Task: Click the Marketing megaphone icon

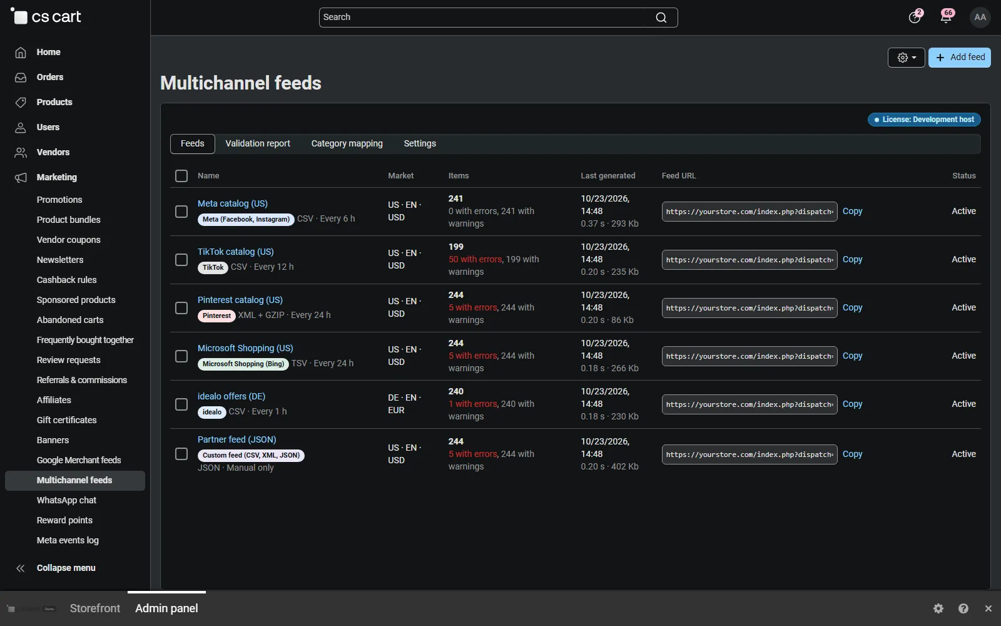Action: point(21,178)
